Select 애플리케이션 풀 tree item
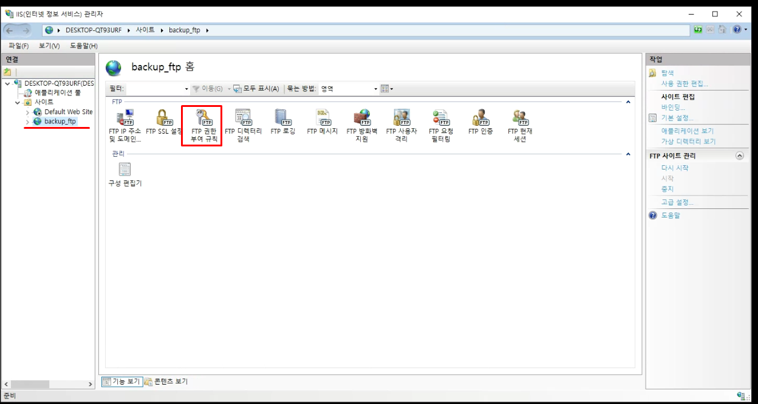 (57, 92)
